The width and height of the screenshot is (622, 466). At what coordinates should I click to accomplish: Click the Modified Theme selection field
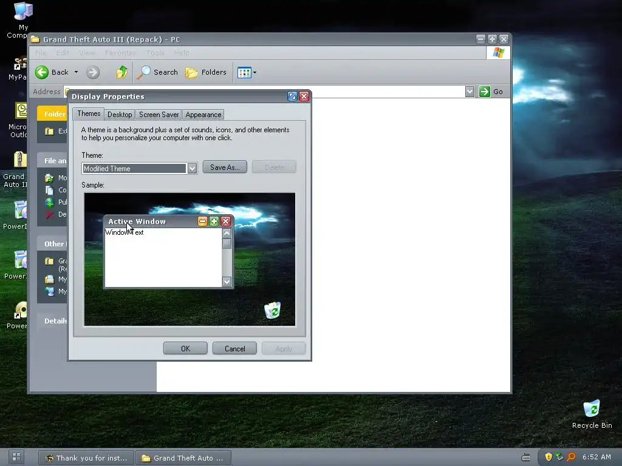134,169
